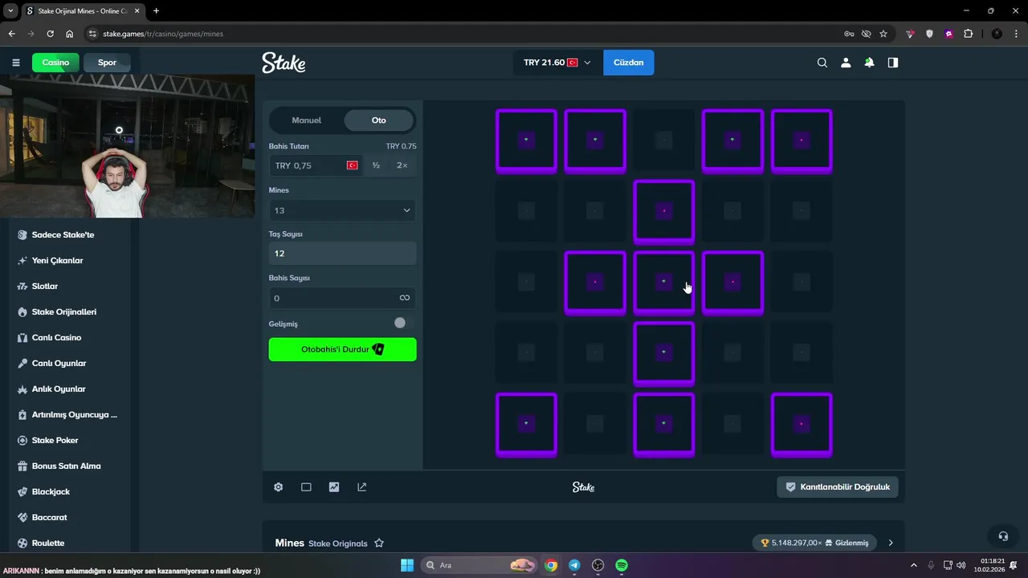Open Kanıtlanabilir Doğruluk button
Viewport: 1028px width, 578px height.
tap(838, 487)
